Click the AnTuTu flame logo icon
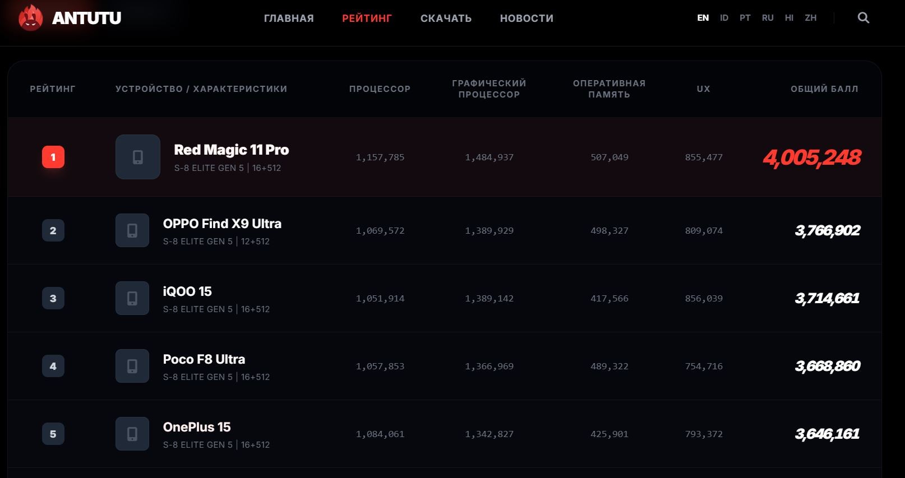This screenshot has width=905, height=478. [x=30, y=18]
